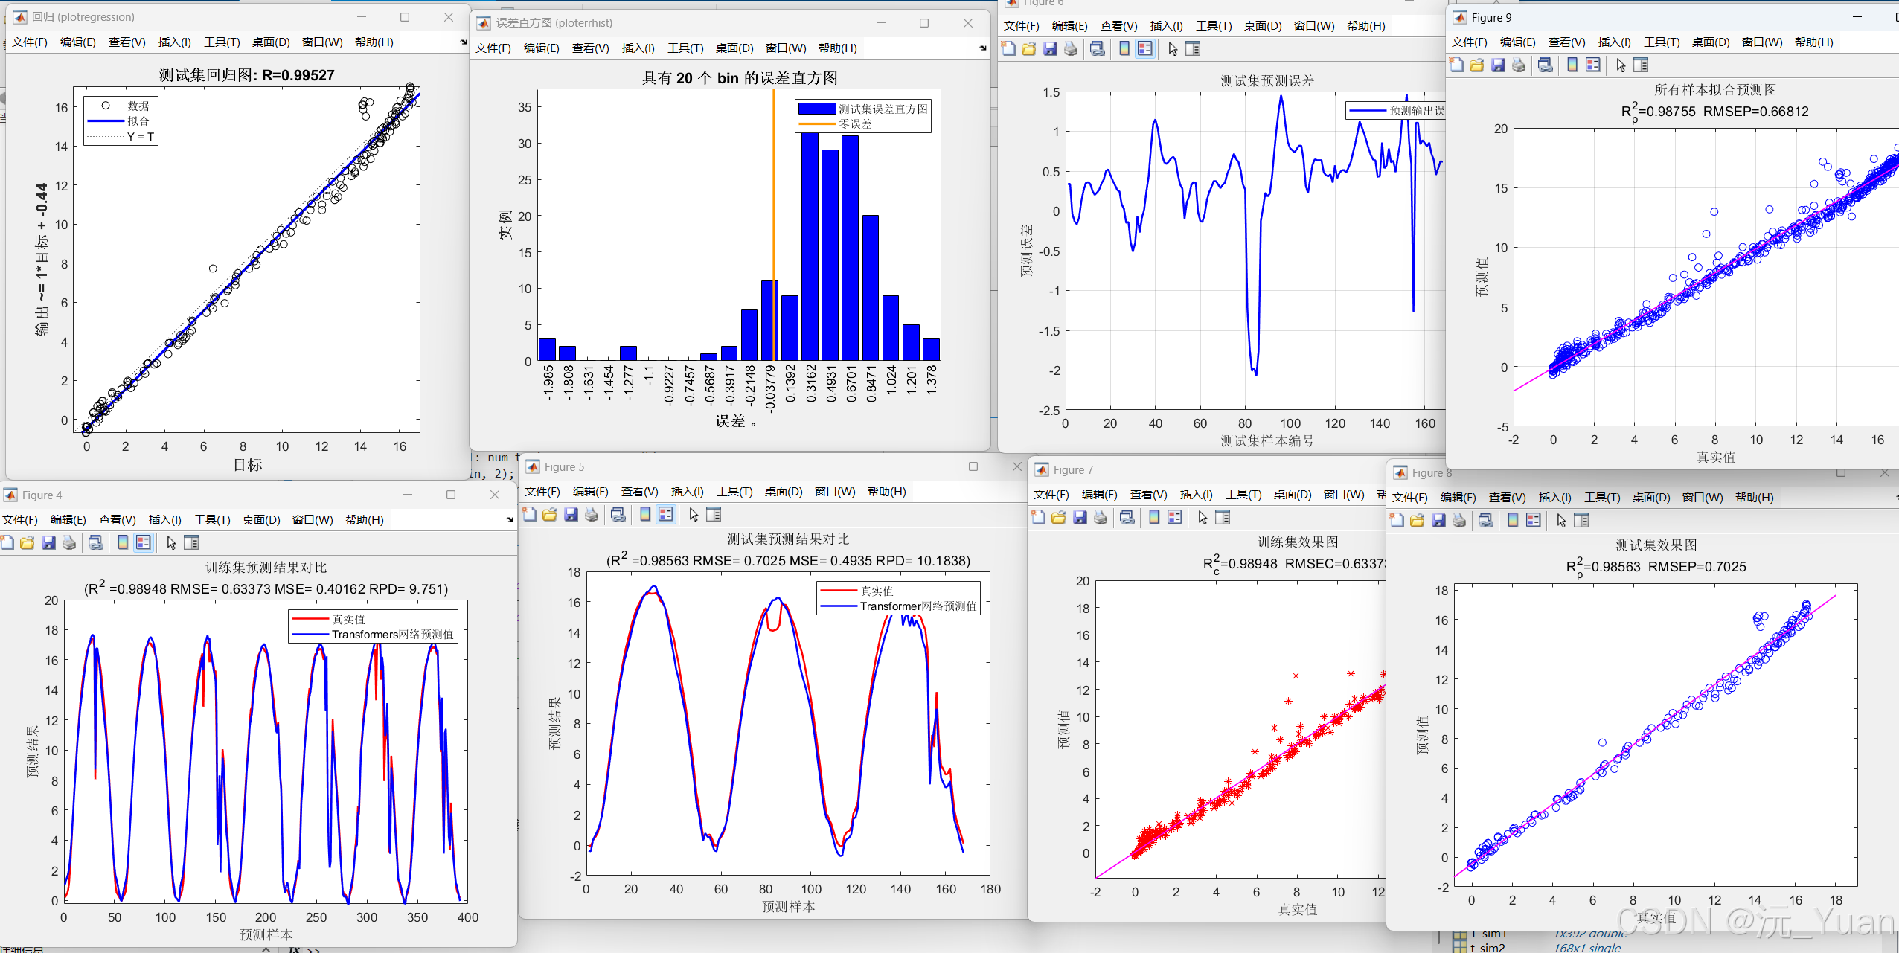Open Property Inspector icon in Figure 8 toolbar
The image size is (1899, 953).
click(1581, 521)
